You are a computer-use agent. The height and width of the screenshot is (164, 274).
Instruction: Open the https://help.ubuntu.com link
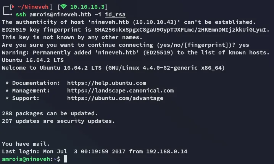pyautogui.click(x=106, y=83)
